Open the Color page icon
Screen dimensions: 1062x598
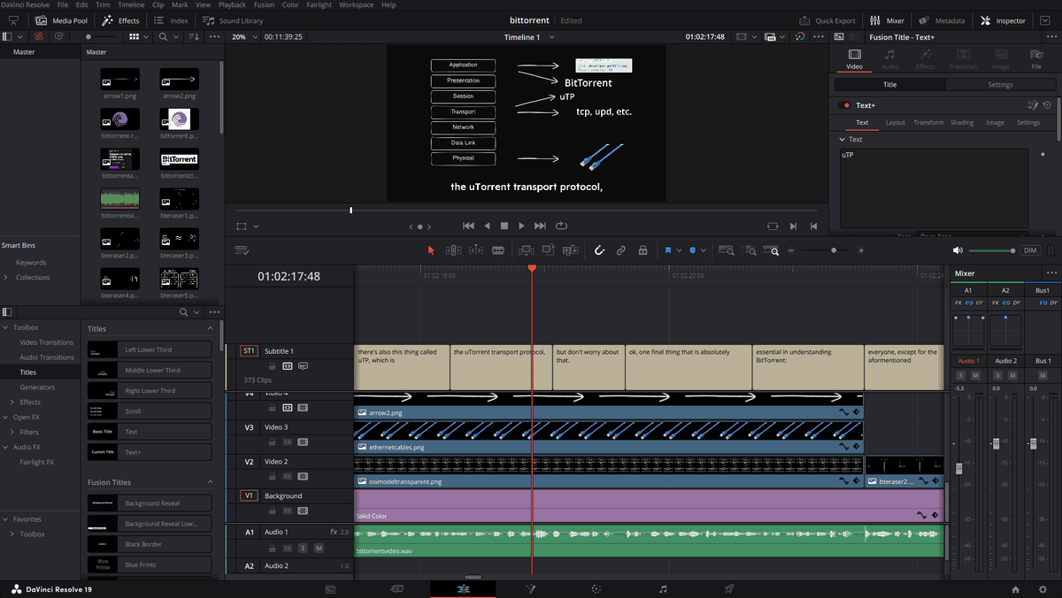tap(596, 588)
